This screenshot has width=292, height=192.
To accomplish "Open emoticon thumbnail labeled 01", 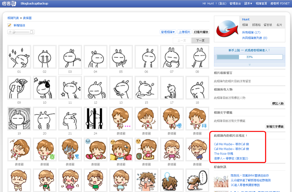I will (19, 57).
